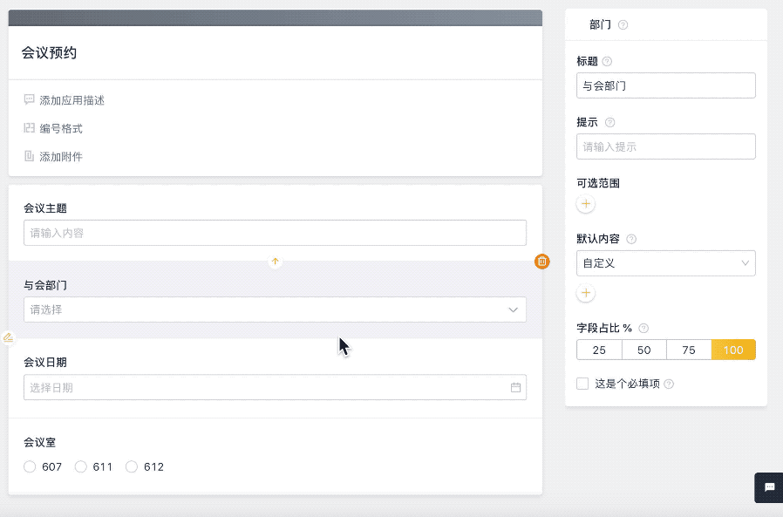Click the 会议日期 date input
The height and width of the screenshot is (517, 783).
coord(276,387)
